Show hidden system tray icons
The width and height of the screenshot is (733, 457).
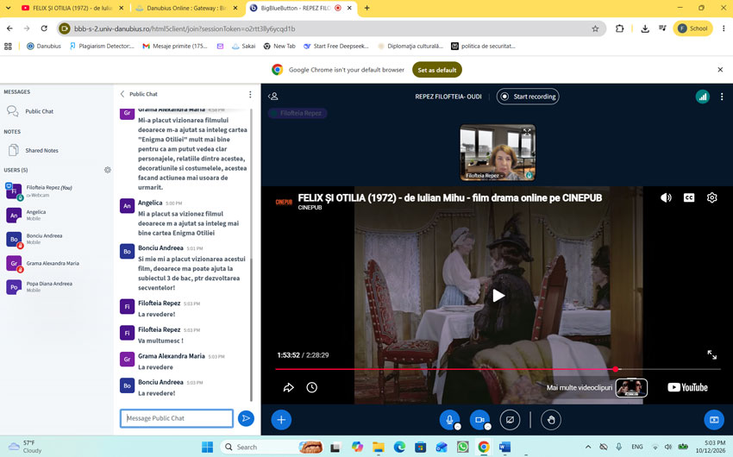click(x=587, y=448)
